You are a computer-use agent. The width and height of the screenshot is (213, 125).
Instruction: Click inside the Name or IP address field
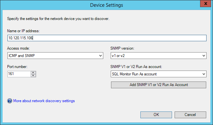107,38
